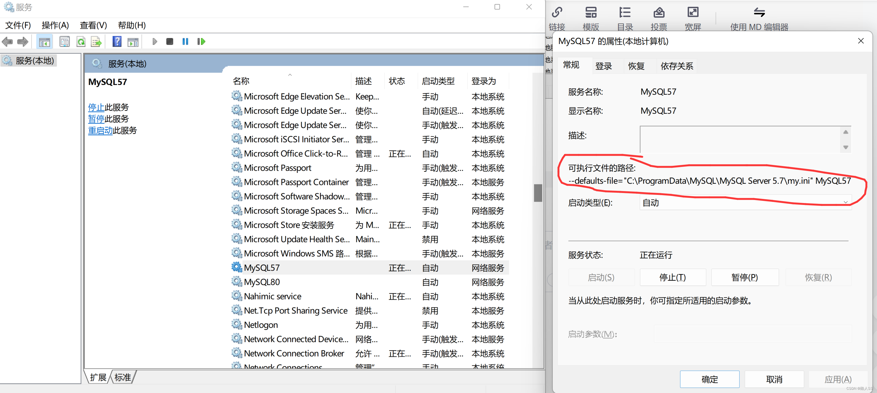877x393 pixels.
Task: Select Microsoft Edge Elevation Service row
Action: coord(369,96)
